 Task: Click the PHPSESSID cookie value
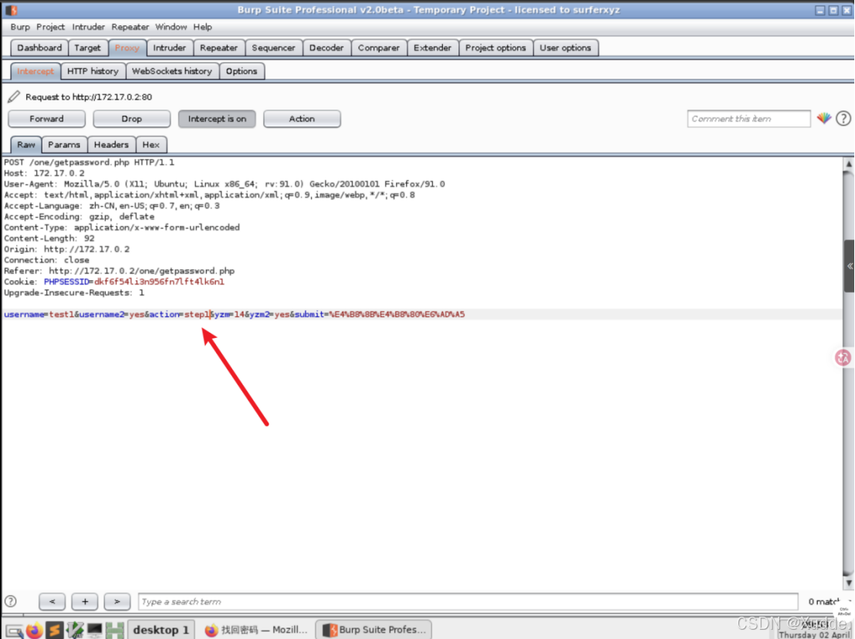coord(159,282)
